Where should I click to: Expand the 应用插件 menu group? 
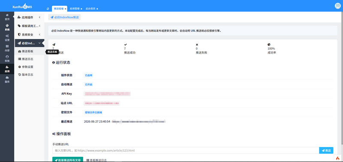29,17
